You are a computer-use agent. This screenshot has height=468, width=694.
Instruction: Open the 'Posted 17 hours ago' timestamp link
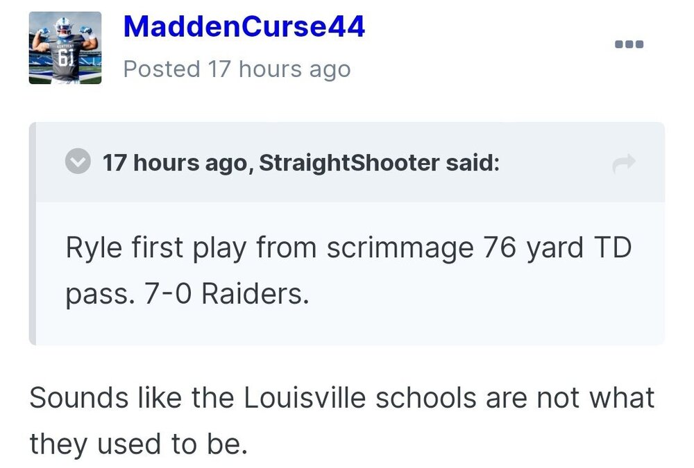(x=237, y=69)
